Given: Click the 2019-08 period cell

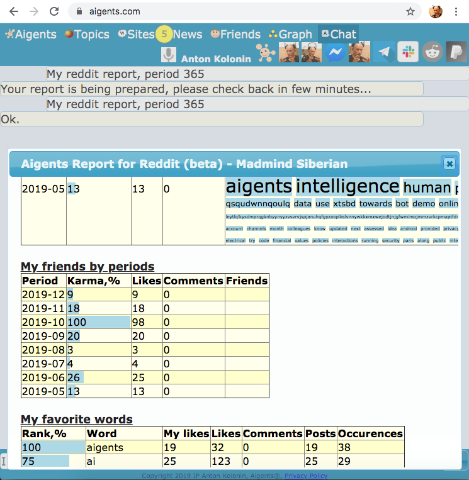Looking at the screenshot, I should (43, 350).
